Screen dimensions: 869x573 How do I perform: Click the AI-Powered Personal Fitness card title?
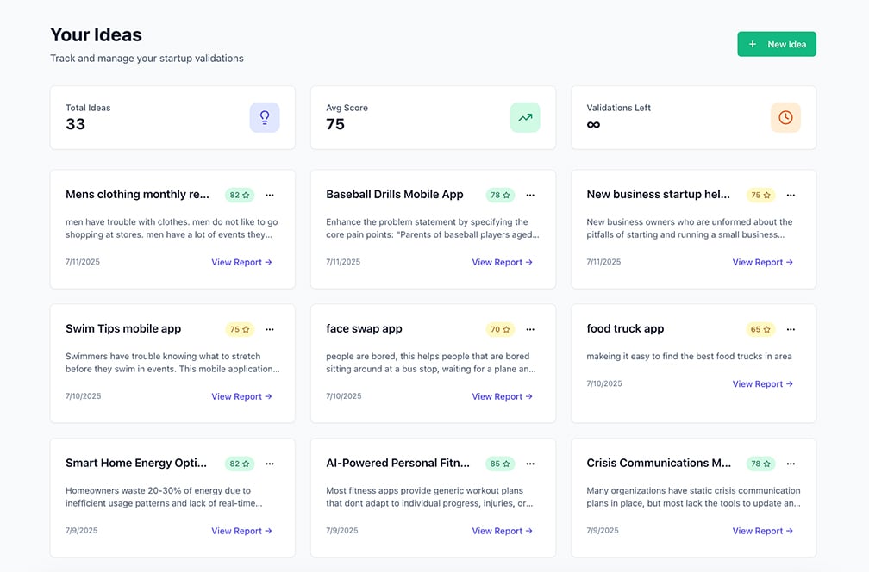[397, 463]
